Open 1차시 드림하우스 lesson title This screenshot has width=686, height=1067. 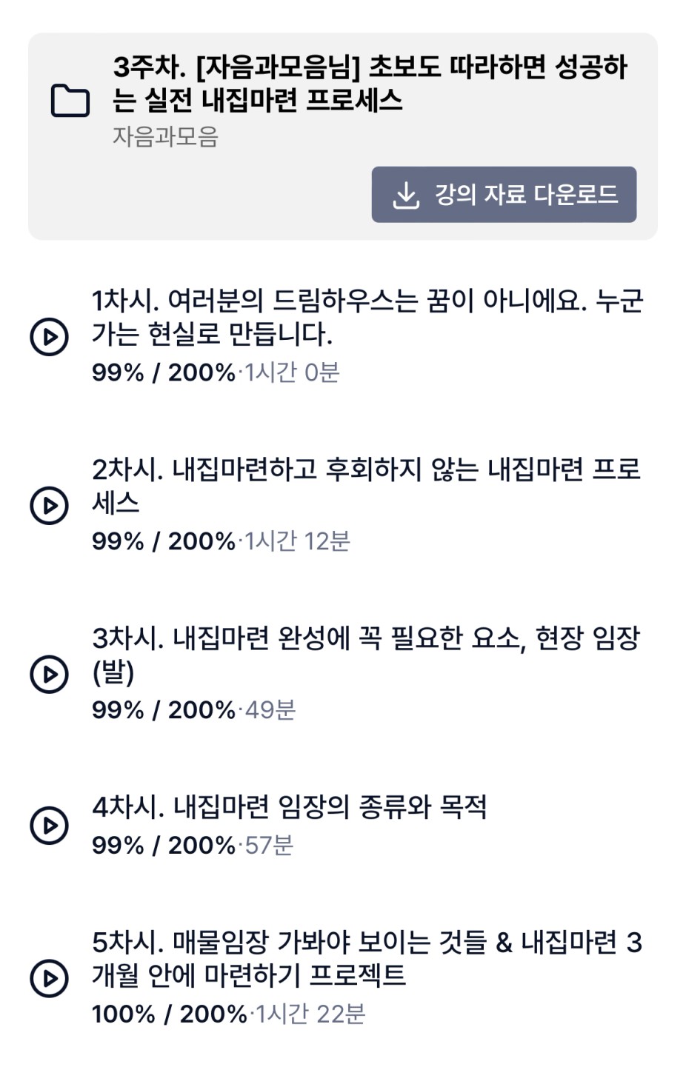pyautogui.click(x=367, y=318)
